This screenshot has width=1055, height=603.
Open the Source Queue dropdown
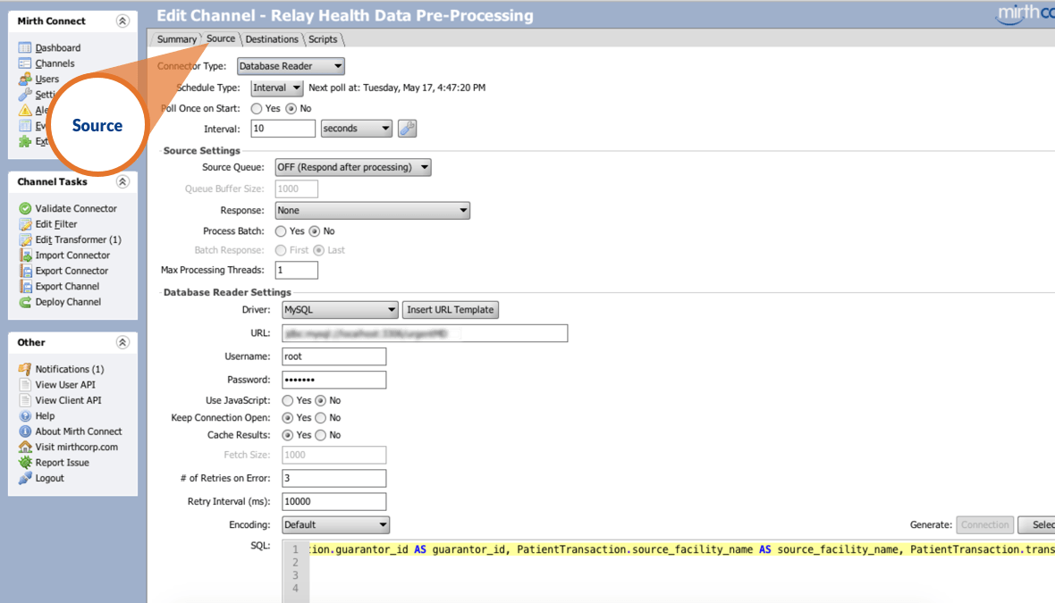[352, 167]
